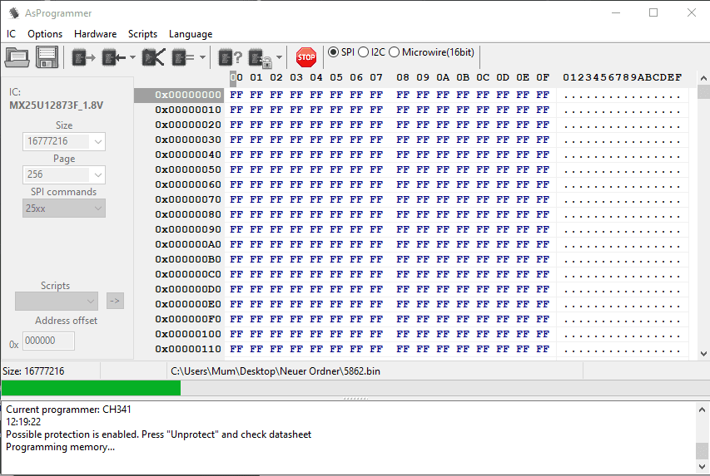Click the log panel scroll up arrow

[702, 410]
